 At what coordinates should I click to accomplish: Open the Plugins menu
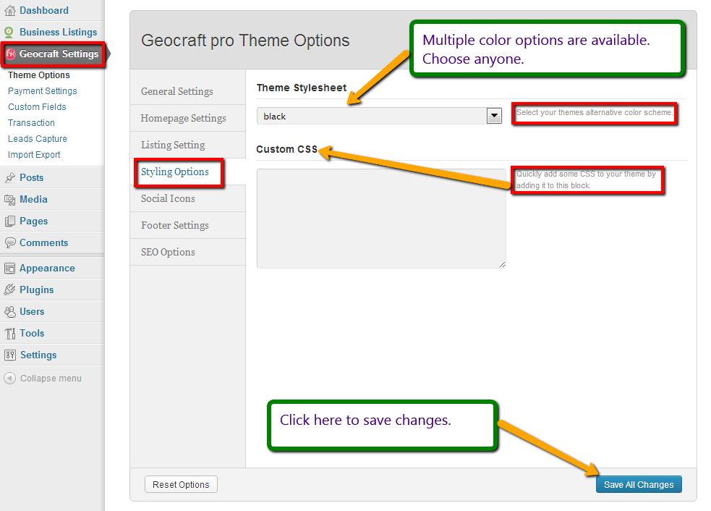tap(36, 290)
